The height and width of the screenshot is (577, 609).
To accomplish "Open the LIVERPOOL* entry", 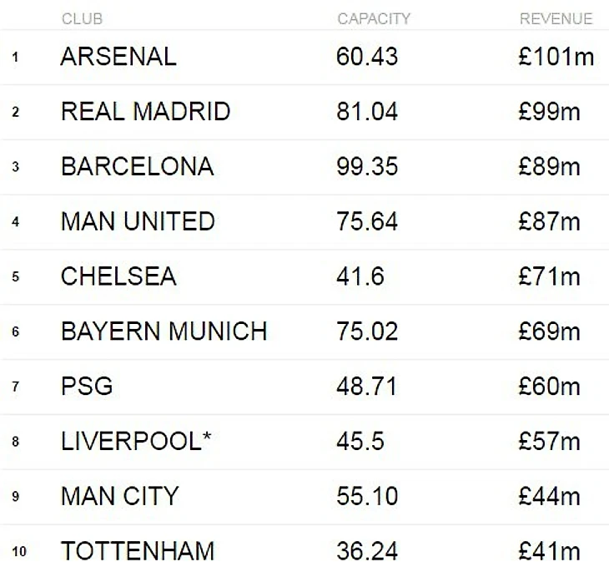I will point(136,442).
